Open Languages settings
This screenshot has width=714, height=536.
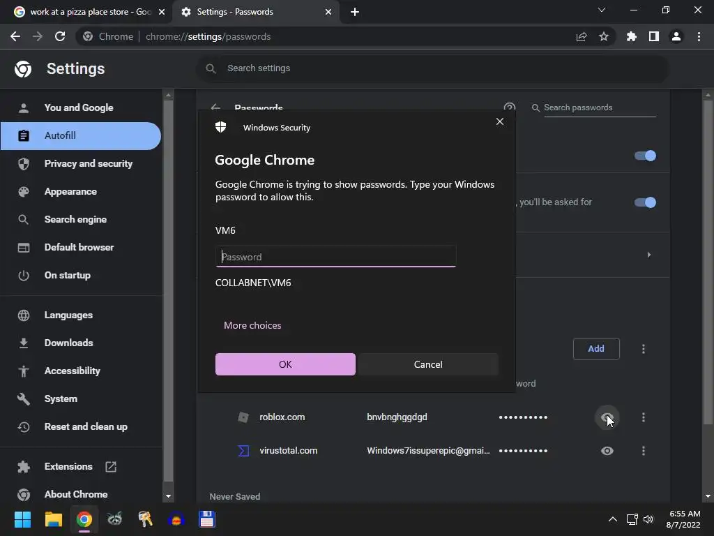[81, 315]
